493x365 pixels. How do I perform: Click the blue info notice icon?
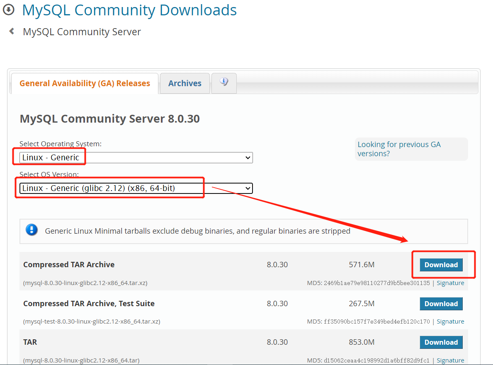[32, 230]
